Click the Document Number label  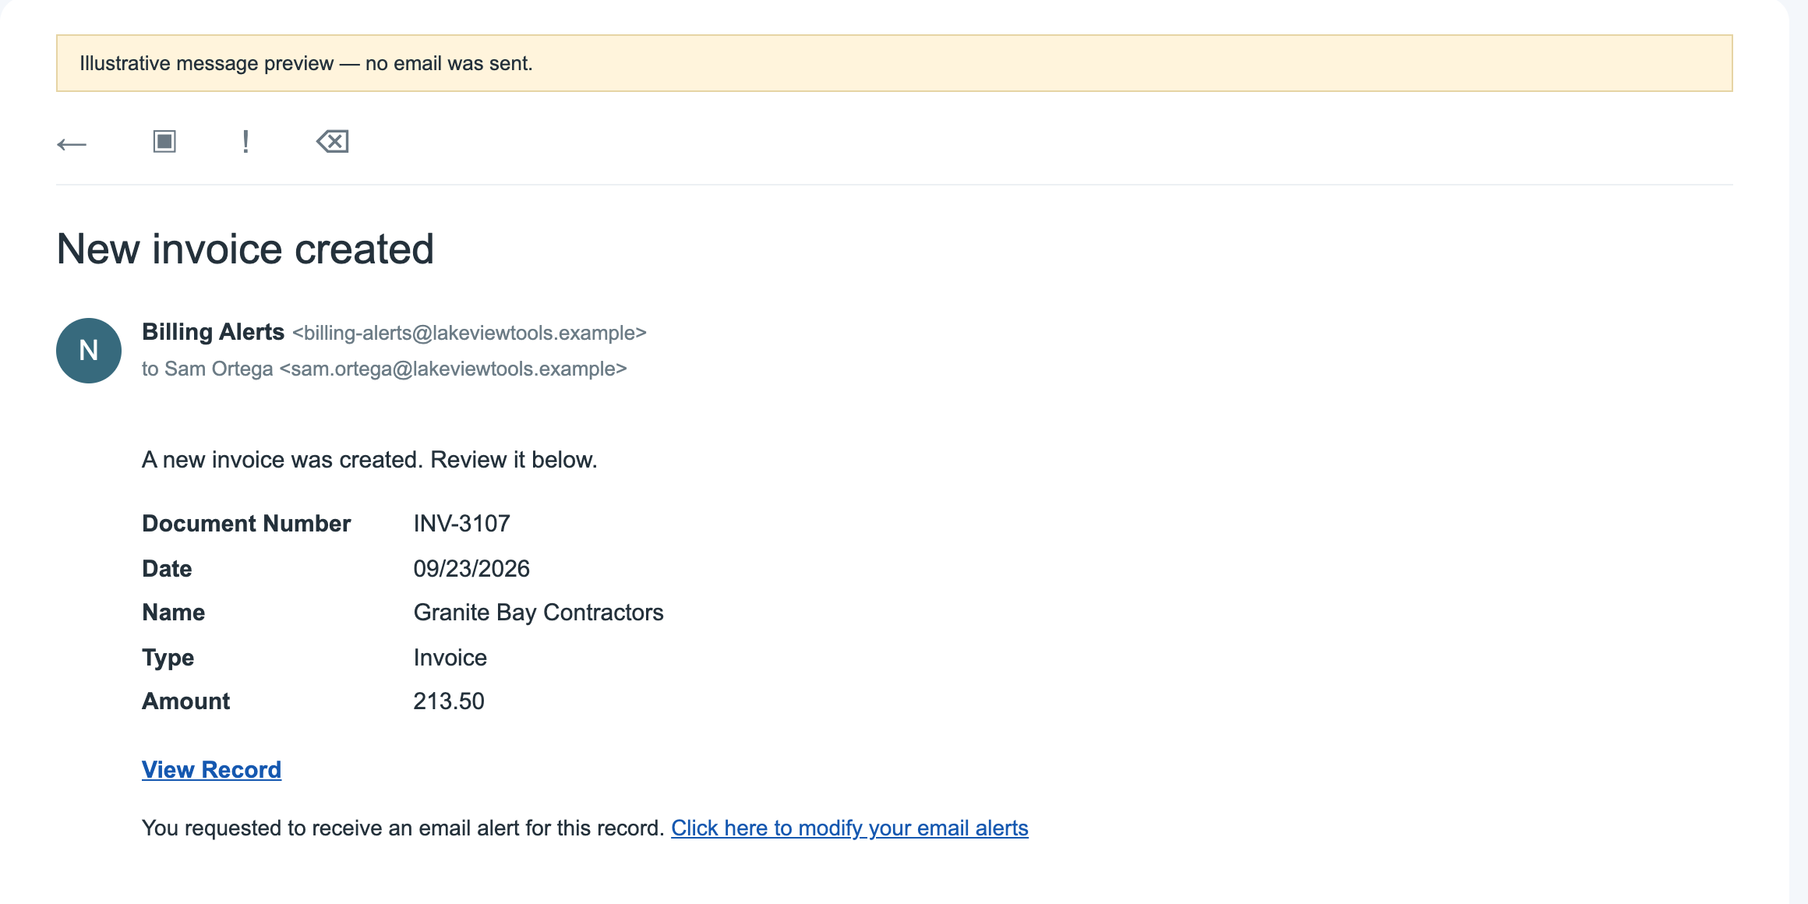click(x=246, y=524)
